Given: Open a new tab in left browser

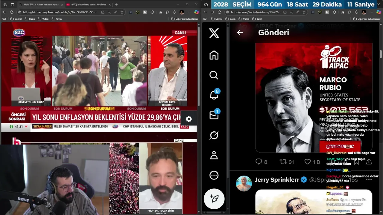Looking at the screenshot, I should [116, 4].
